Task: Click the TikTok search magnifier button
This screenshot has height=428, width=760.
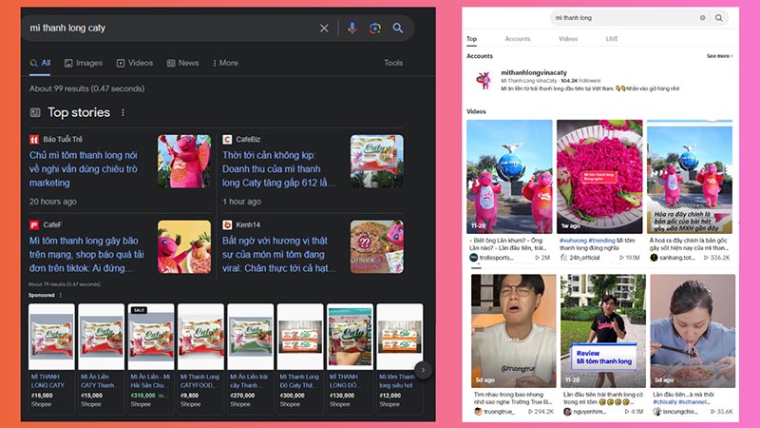Action: [x=719, y=18]
